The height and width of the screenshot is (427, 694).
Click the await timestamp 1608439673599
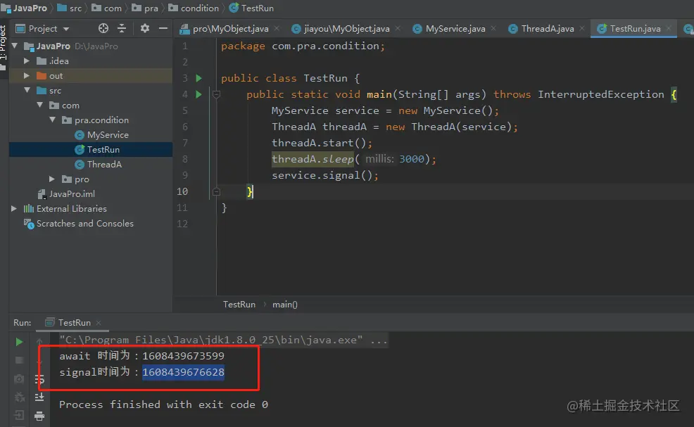point(183,356)
